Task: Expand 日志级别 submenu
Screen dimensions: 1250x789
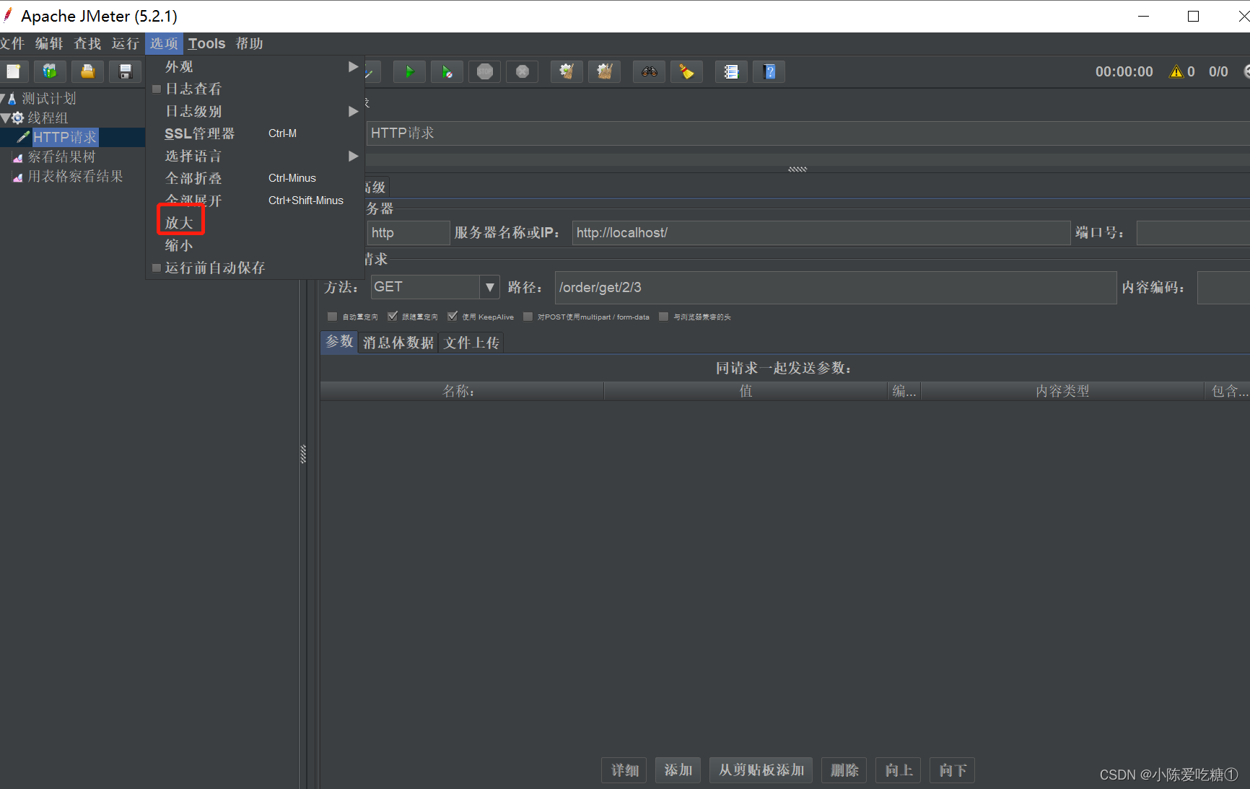Action: point(255,111)
